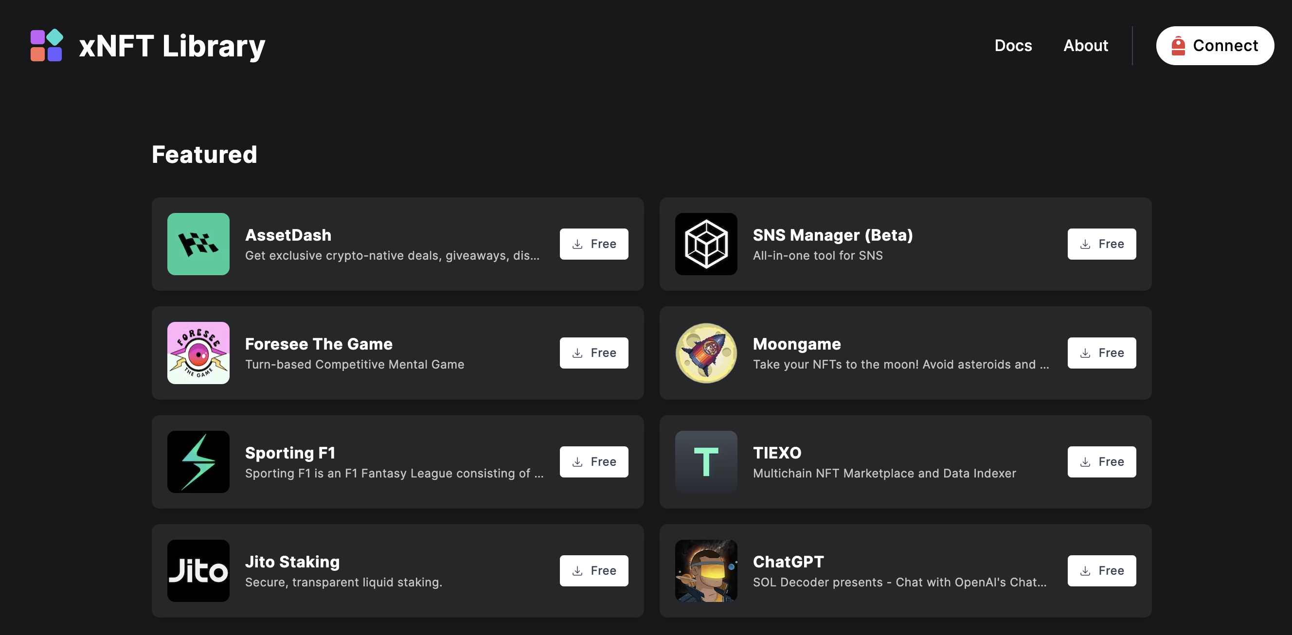Install ChatGPT using its Free button
Image resolution: width=1292 pixels, height=635 pixels.
point(1101,570)
